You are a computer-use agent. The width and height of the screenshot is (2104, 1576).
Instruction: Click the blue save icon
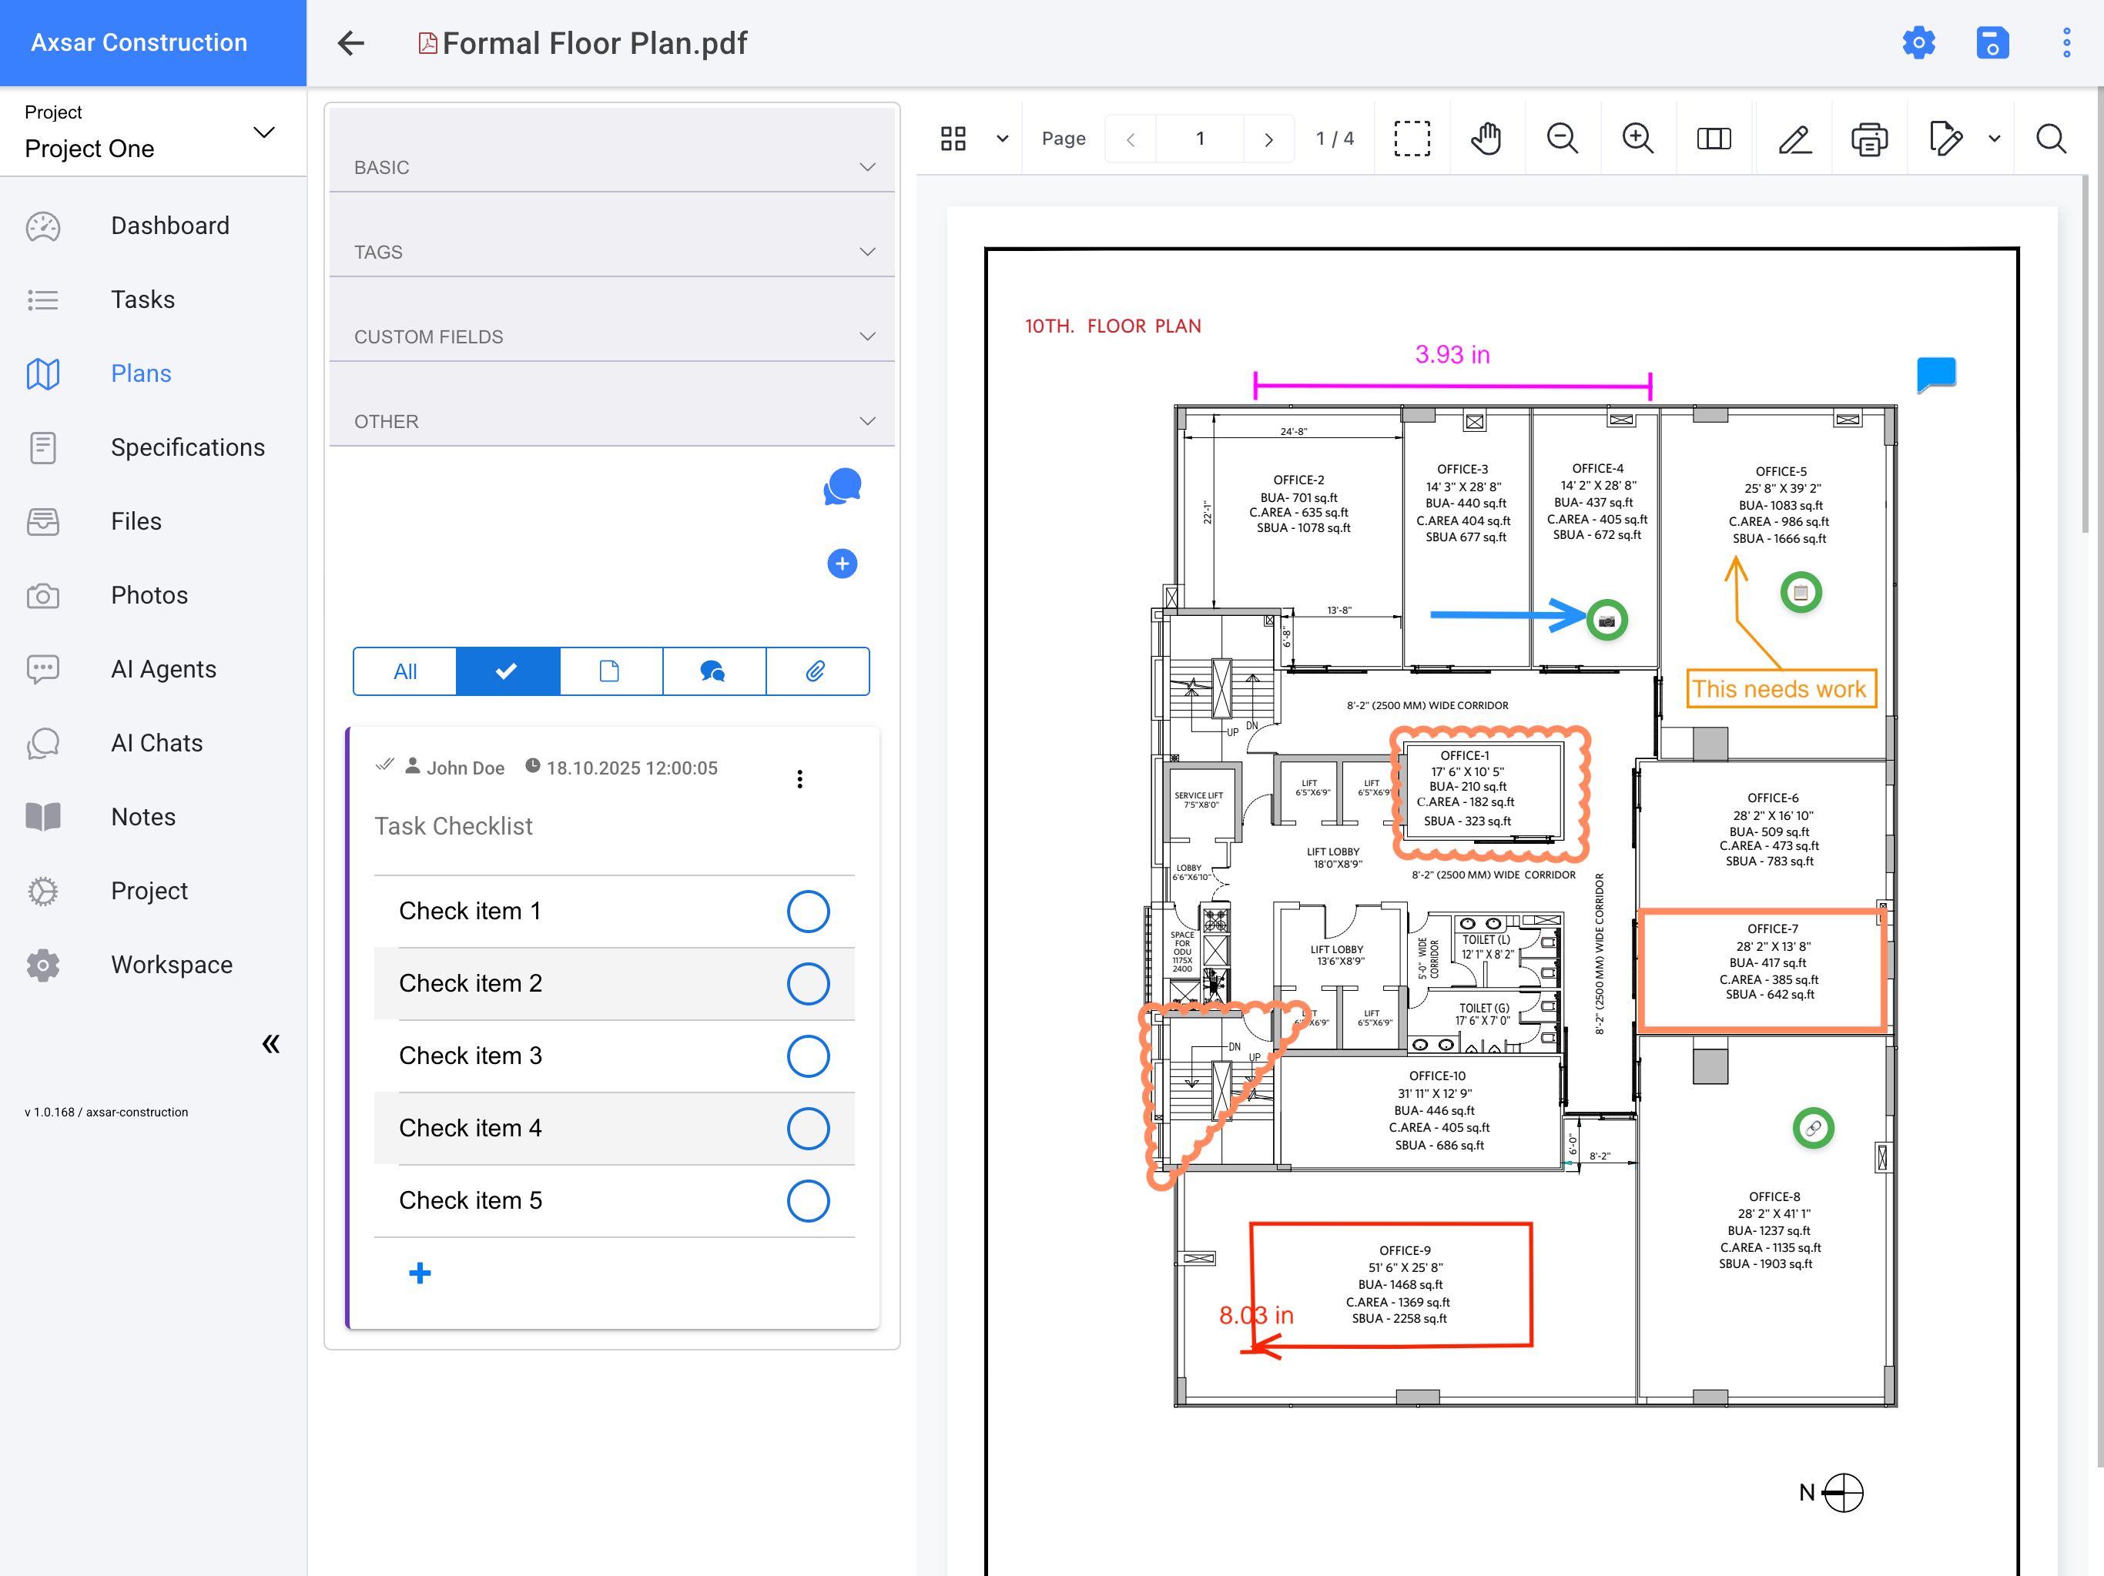pyautogui.click(x=1992, y=43)
